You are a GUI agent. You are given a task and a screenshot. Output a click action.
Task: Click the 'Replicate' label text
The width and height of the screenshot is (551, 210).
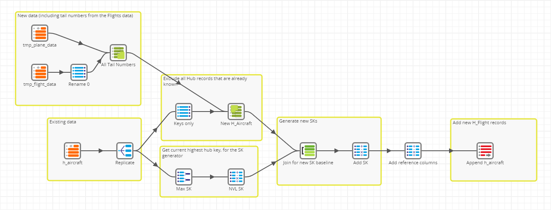(x=125, y=163)
